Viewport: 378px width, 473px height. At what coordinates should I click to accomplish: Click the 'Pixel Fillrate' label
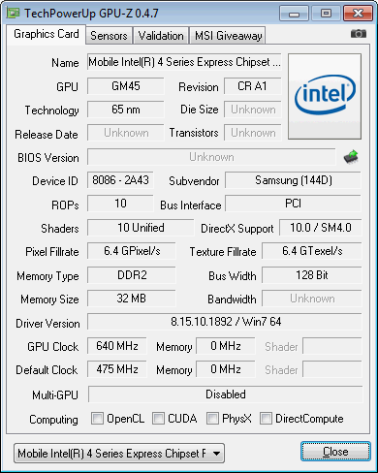(x=52, y=252)
